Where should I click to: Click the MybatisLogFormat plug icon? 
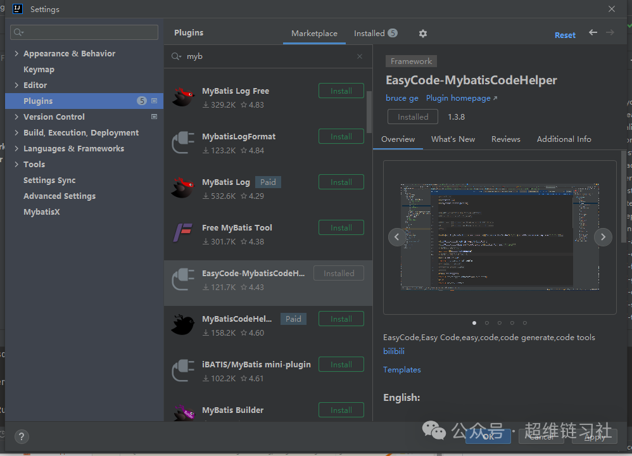[x=183, y=142]
